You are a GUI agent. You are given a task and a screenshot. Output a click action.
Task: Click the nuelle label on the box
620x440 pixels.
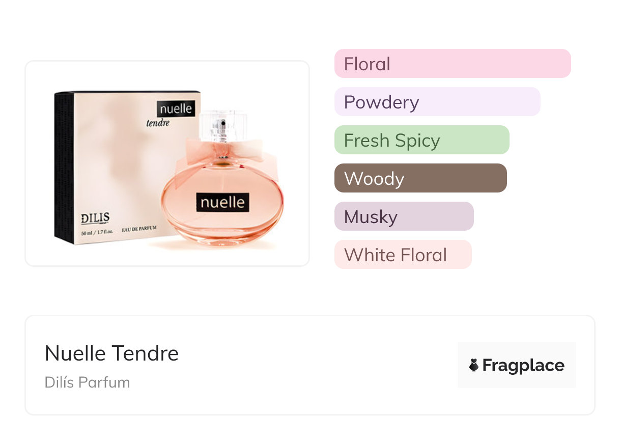176,108
